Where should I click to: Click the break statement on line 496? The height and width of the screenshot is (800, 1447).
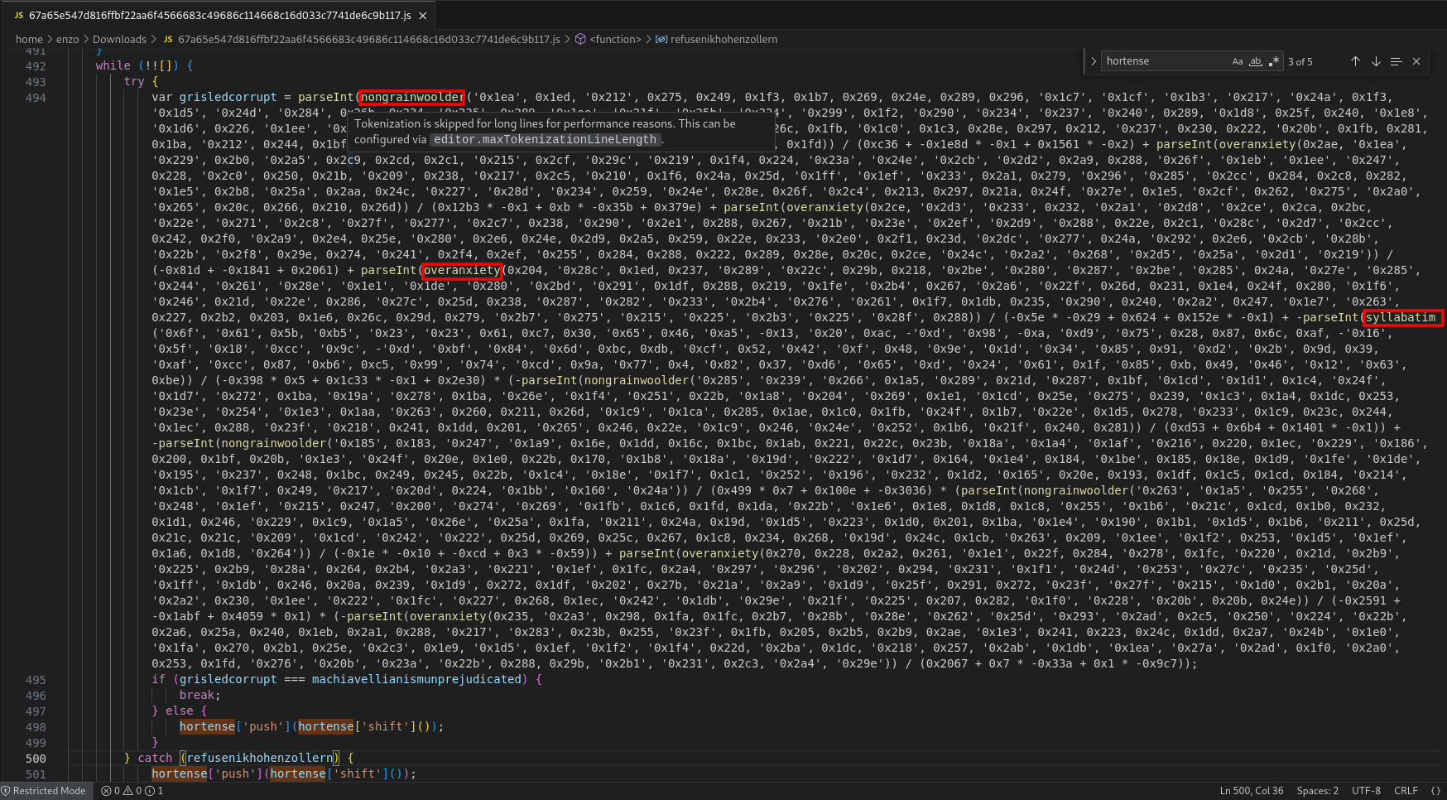(x=196, y=695)
